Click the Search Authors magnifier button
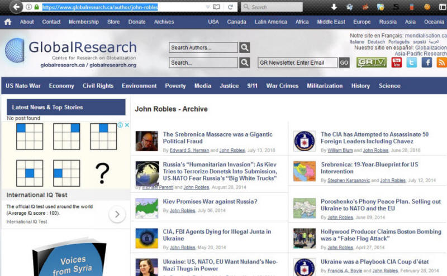Viewport: 447px width, 276px height. click(245, 48)
